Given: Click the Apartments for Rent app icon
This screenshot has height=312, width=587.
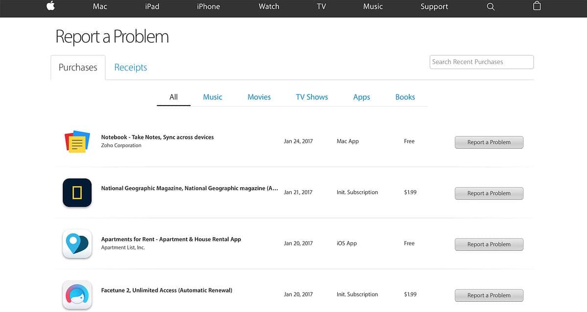Looking at the screenshot, I should [x=77, y=244].
